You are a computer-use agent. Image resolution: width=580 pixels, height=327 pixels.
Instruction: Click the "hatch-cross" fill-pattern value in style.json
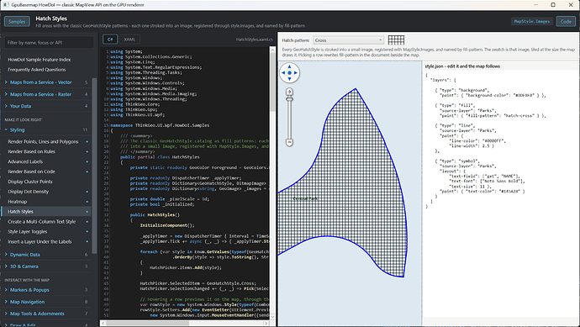[x=519, y=116]
